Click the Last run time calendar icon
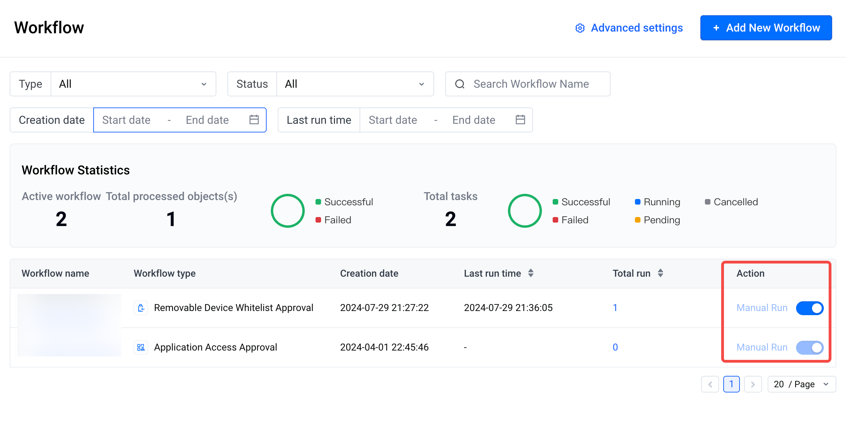846x432 pixels. click(520, 120)
